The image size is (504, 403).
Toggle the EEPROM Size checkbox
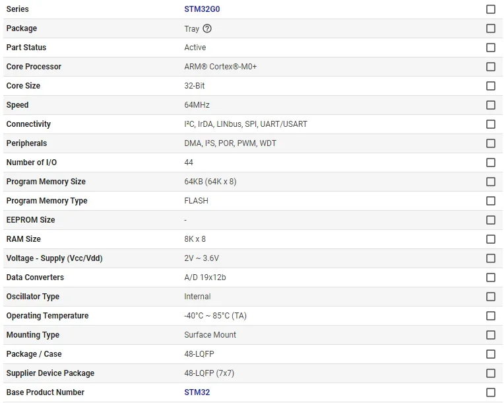(491, 220)
